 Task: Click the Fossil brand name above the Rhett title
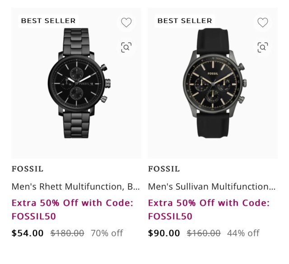coord(28,169)
